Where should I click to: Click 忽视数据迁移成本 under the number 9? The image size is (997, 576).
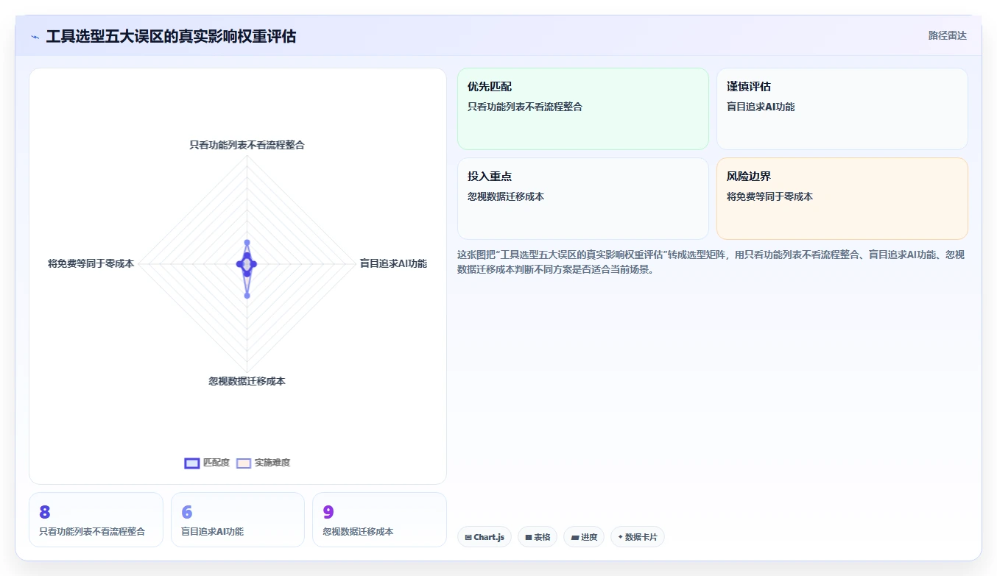coord(358,531)
